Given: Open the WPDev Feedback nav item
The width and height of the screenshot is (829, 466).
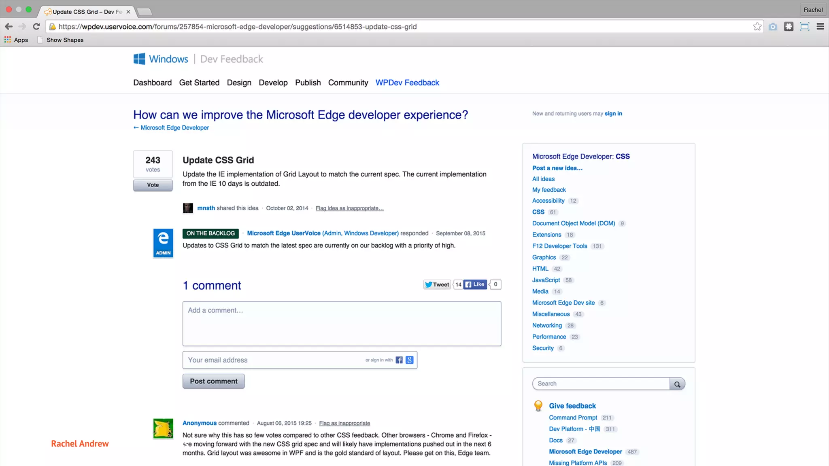Looking at the screenshot, I should (x=407, y=83).
